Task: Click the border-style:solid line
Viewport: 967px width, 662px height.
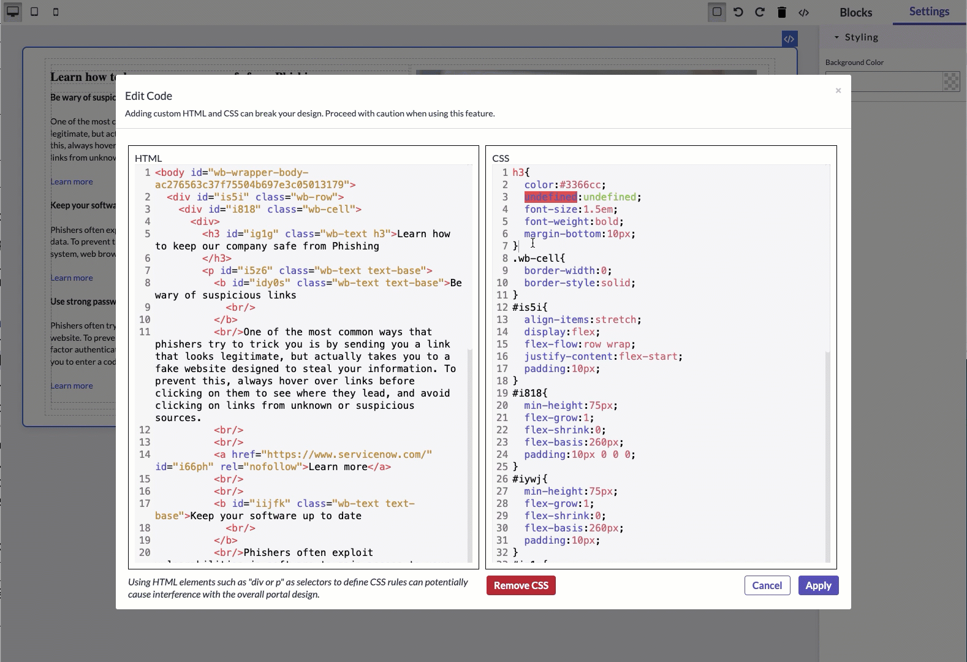Action: [580, 283]
